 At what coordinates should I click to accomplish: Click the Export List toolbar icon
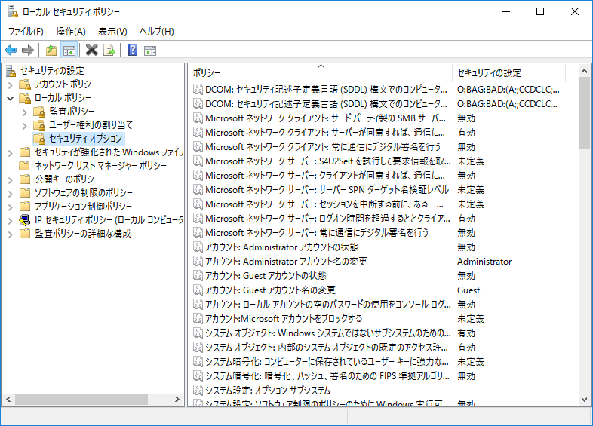pos(110,51)
